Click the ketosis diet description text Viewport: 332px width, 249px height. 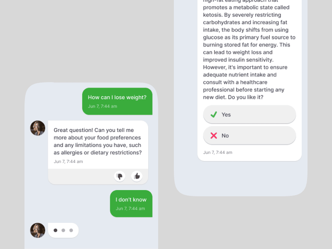click(249, 49)
